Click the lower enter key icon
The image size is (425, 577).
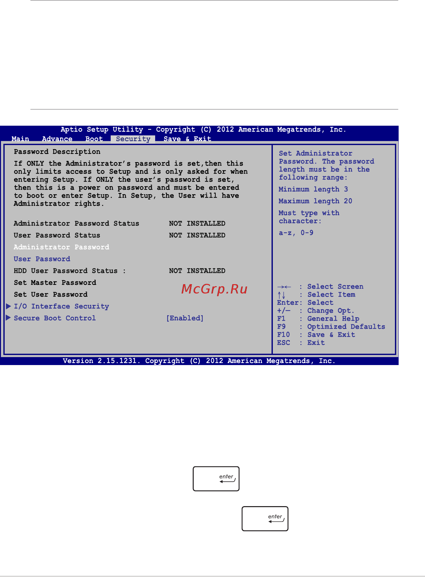265,518
